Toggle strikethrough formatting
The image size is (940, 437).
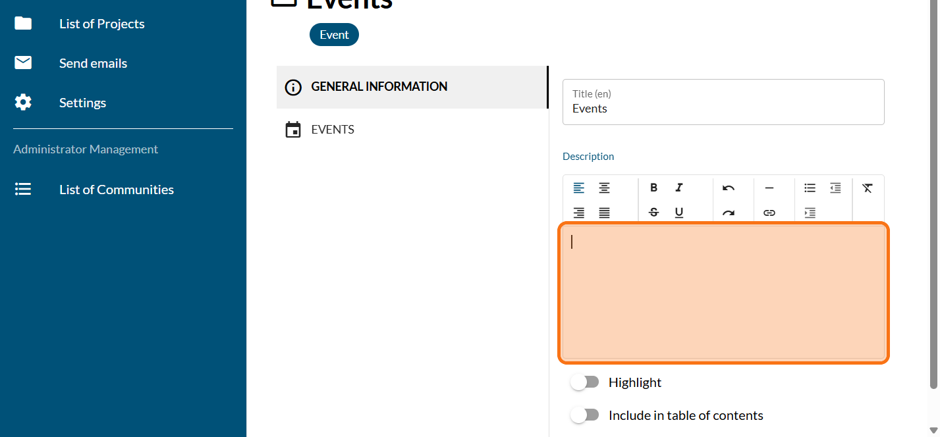[653, 213]
